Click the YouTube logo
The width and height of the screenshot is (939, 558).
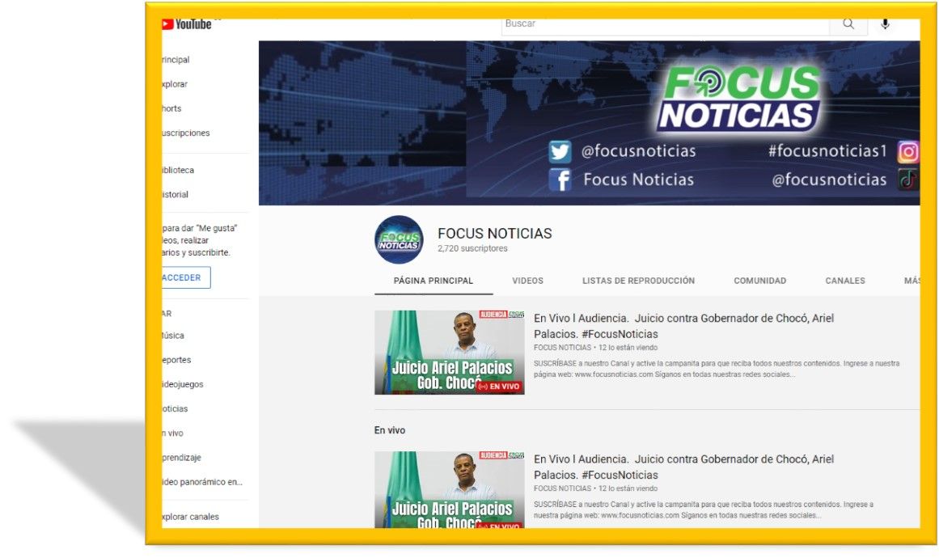point(186,24)
